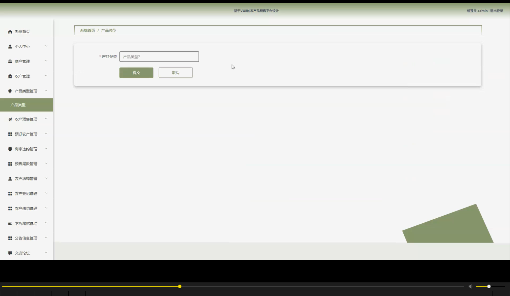Click the grid icon beside 农户违约管理
Screen dimensions: 510x296
click(x=10, y=209)
